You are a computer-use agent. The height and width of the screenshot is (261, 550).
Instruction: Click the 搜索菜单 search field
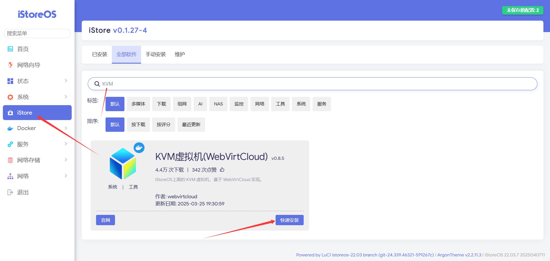click(37, 34)
